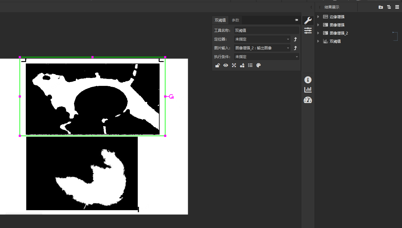This screenshot has width=402, height=228.
Task: Click the arrow link button beside 图片输入
Action: coord(295,47)
